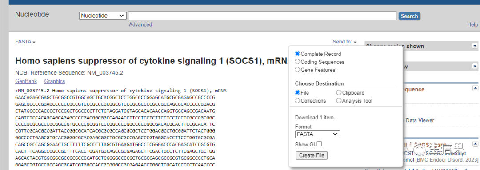Open the Graphics view link

[x=55, y=81]
